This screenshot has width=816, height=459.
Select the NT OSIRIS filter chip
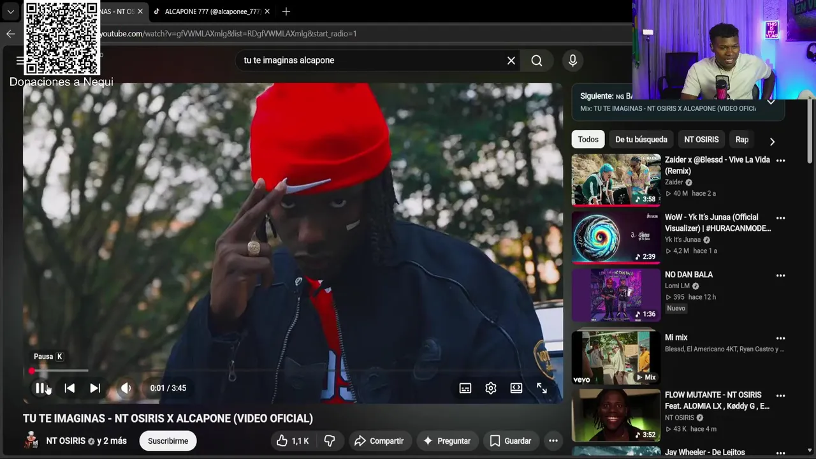(701, 140)
